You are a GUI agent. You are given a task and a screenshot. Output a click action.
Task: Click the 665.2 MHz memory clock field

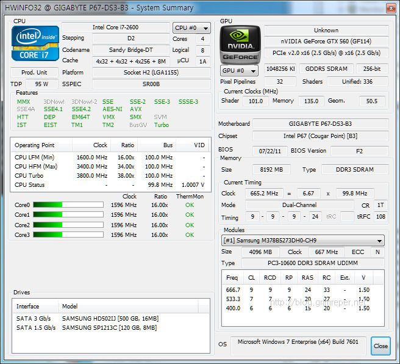coord(264,193)
